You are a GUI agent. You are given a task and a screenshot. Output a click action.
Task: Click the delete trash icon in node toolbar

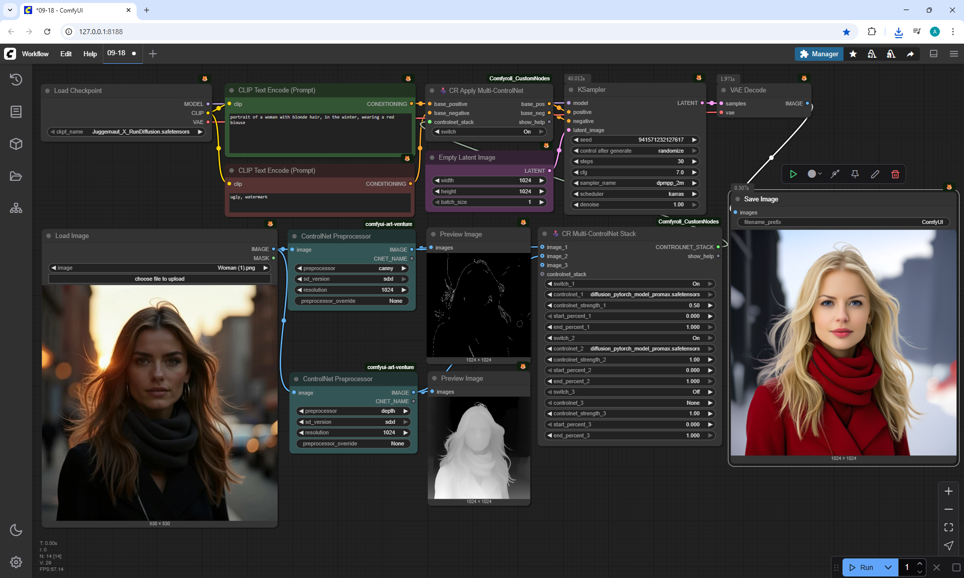pos(895,174)
